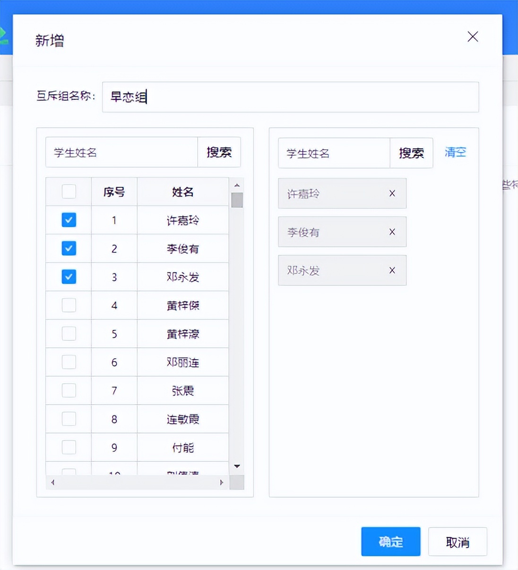Click the 互斥组名称 input showing 早恋组
This screenshot has height=570, width=518.
(291, 97)
